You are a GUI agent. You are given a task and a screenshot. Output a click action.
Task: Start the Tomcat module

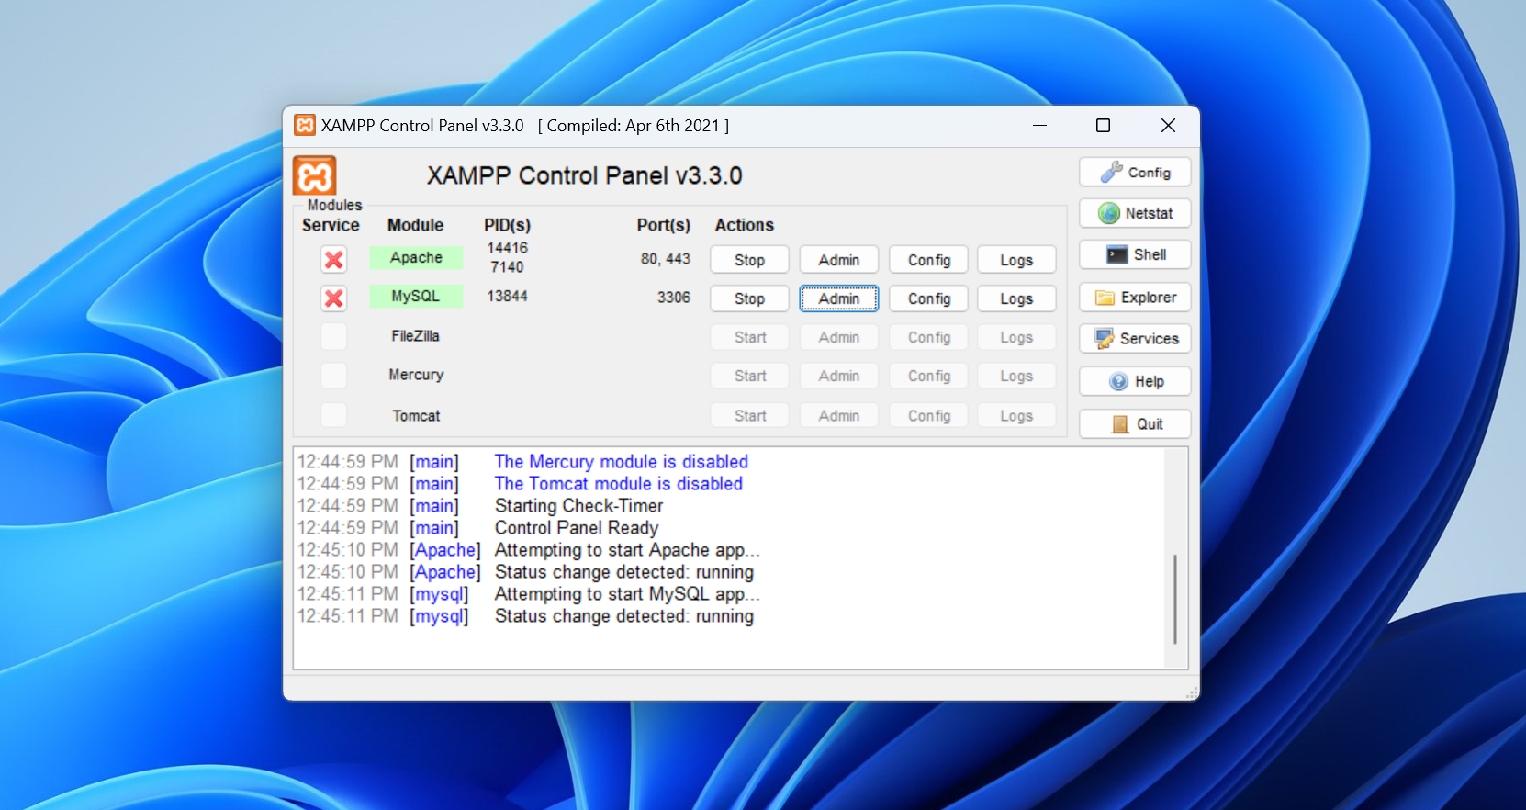[x=749, y=415]
